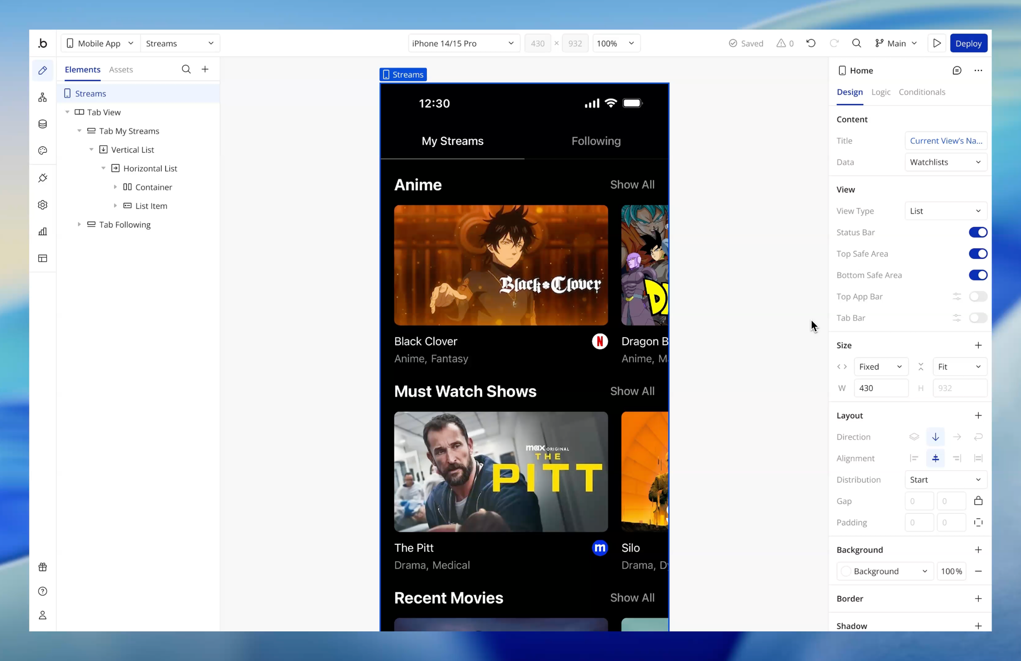Open the Streams page dropdown
The height and width of the screenshot is (661, 1021).
coord(180,43)
